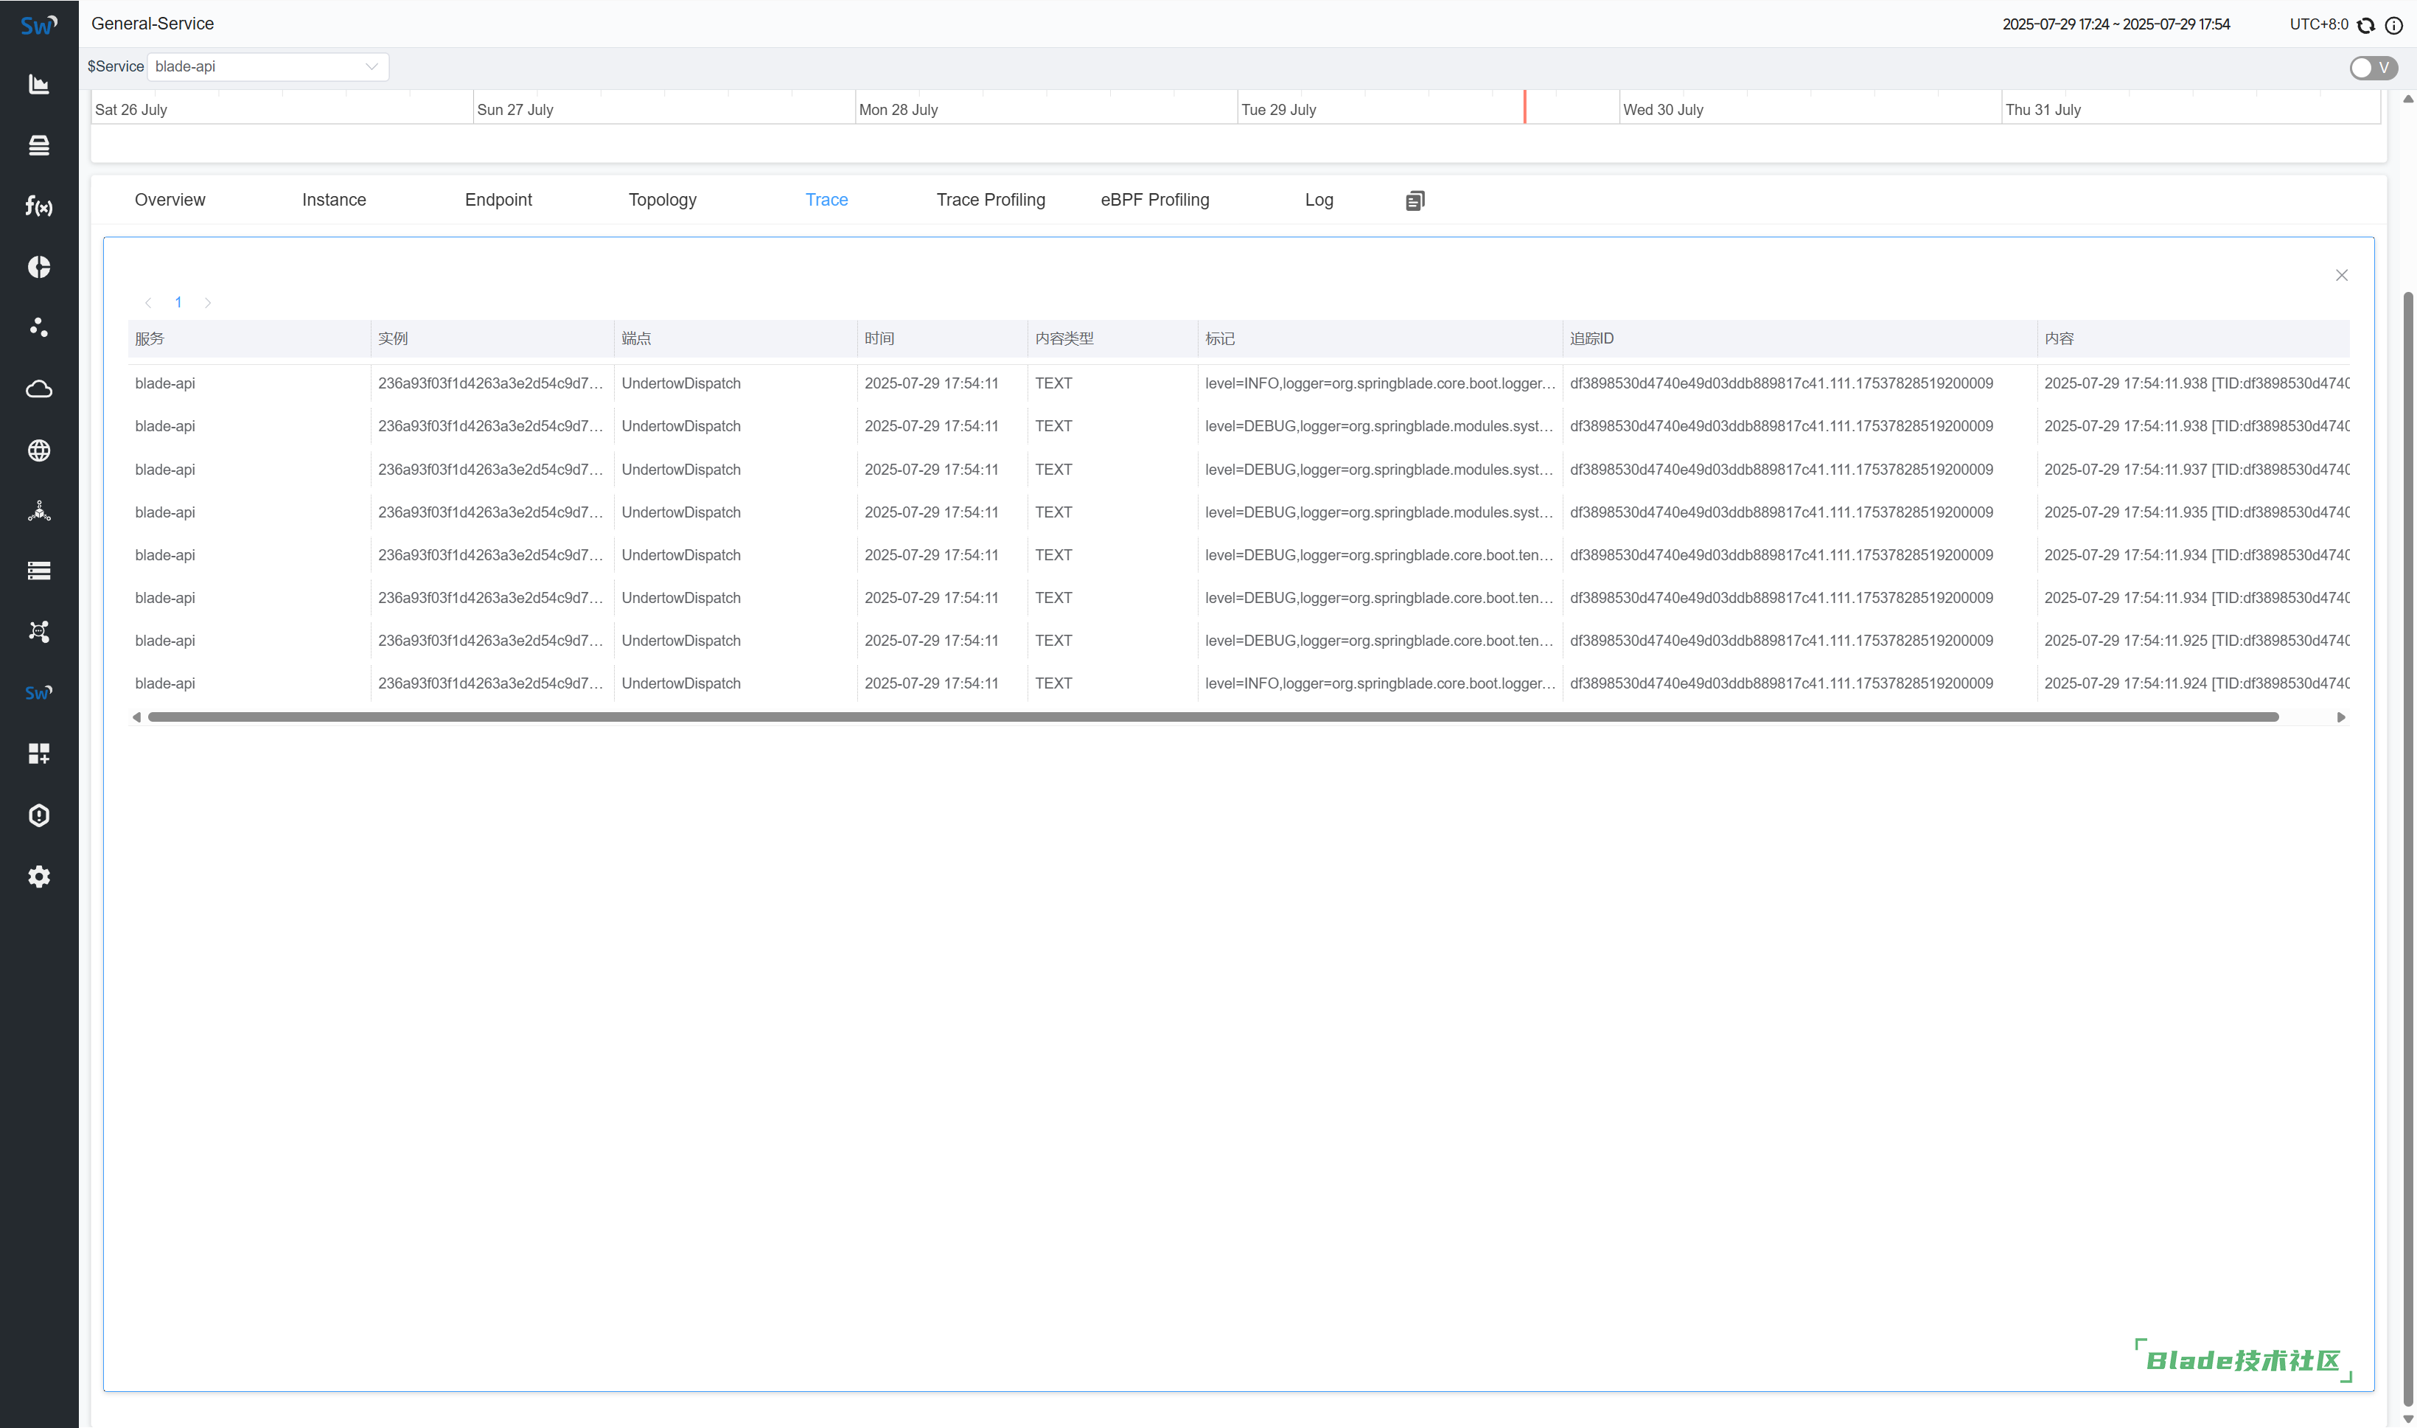Open the database rows sidebar icon
Image resolution: width=2417 pixels, height=1428 pixels.
pos(38,571)
